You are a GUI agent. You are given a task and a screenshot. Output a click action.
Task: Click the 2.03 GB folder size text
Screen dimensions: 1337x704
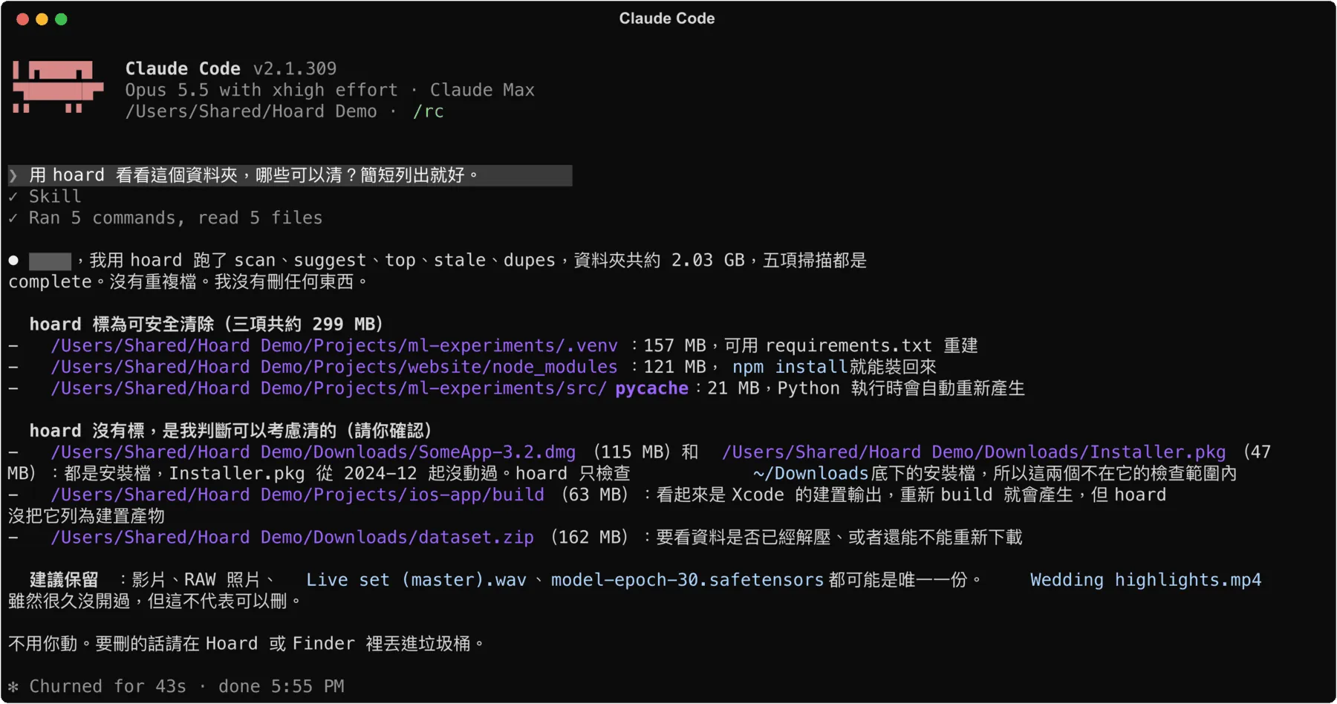coord(708,261)
